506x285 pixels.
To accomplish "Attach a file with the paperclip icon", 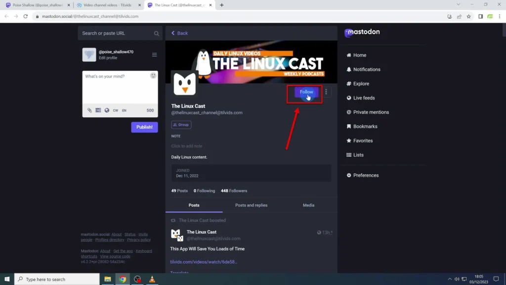I will pyautogui.click(x=89, y=110).
